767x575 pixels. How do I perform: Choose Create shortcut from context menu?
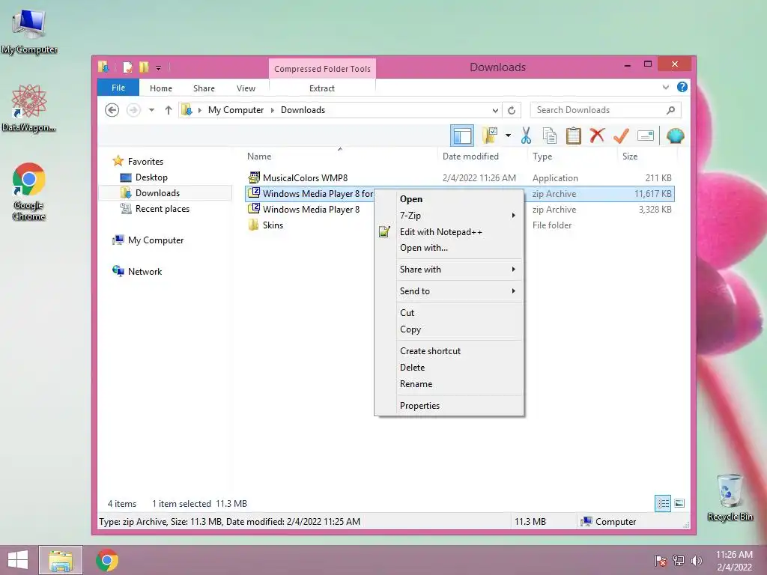click(449, 351)
